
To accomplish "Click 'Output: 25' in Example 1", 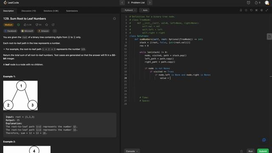I will [13, 120].
